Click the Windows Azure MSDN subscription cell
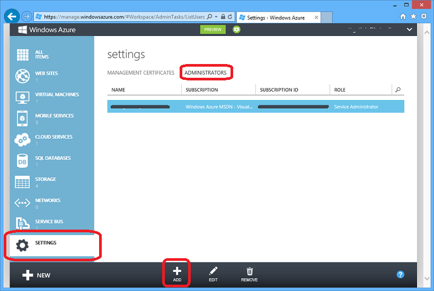This screenshot has width=434, height=291. point(219,107)
